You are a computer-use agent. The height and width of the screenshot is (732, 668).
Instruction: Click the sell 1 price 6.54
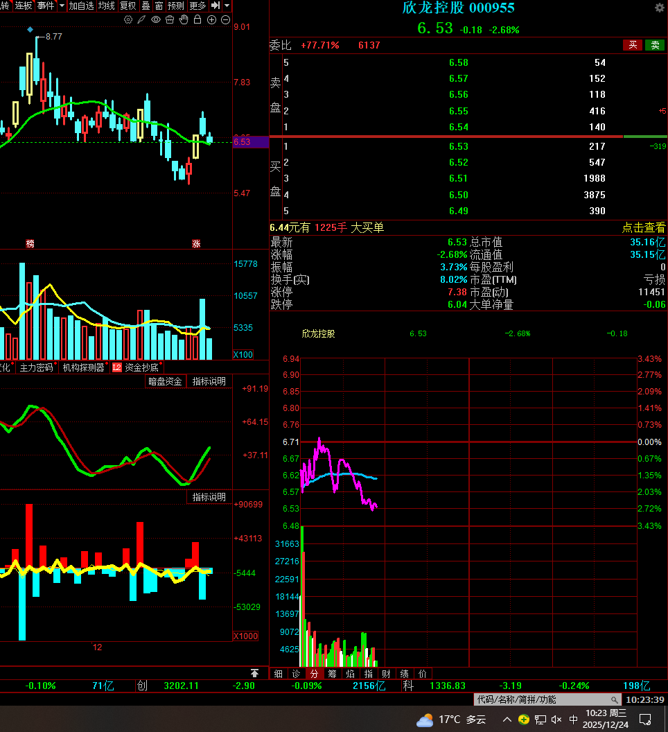[x=459, y=127]
